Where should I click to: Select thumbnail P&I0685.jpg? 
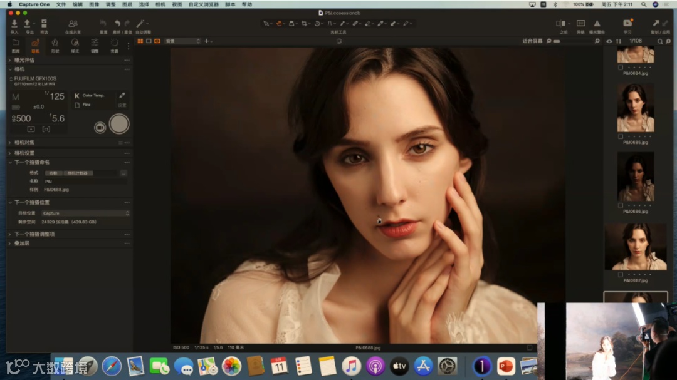coord(636,108)
